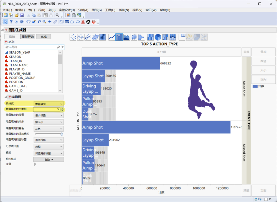The image size is (277, 202).
Task: Open the 汇总统计量 dropdown
Action: coord(49,147)
